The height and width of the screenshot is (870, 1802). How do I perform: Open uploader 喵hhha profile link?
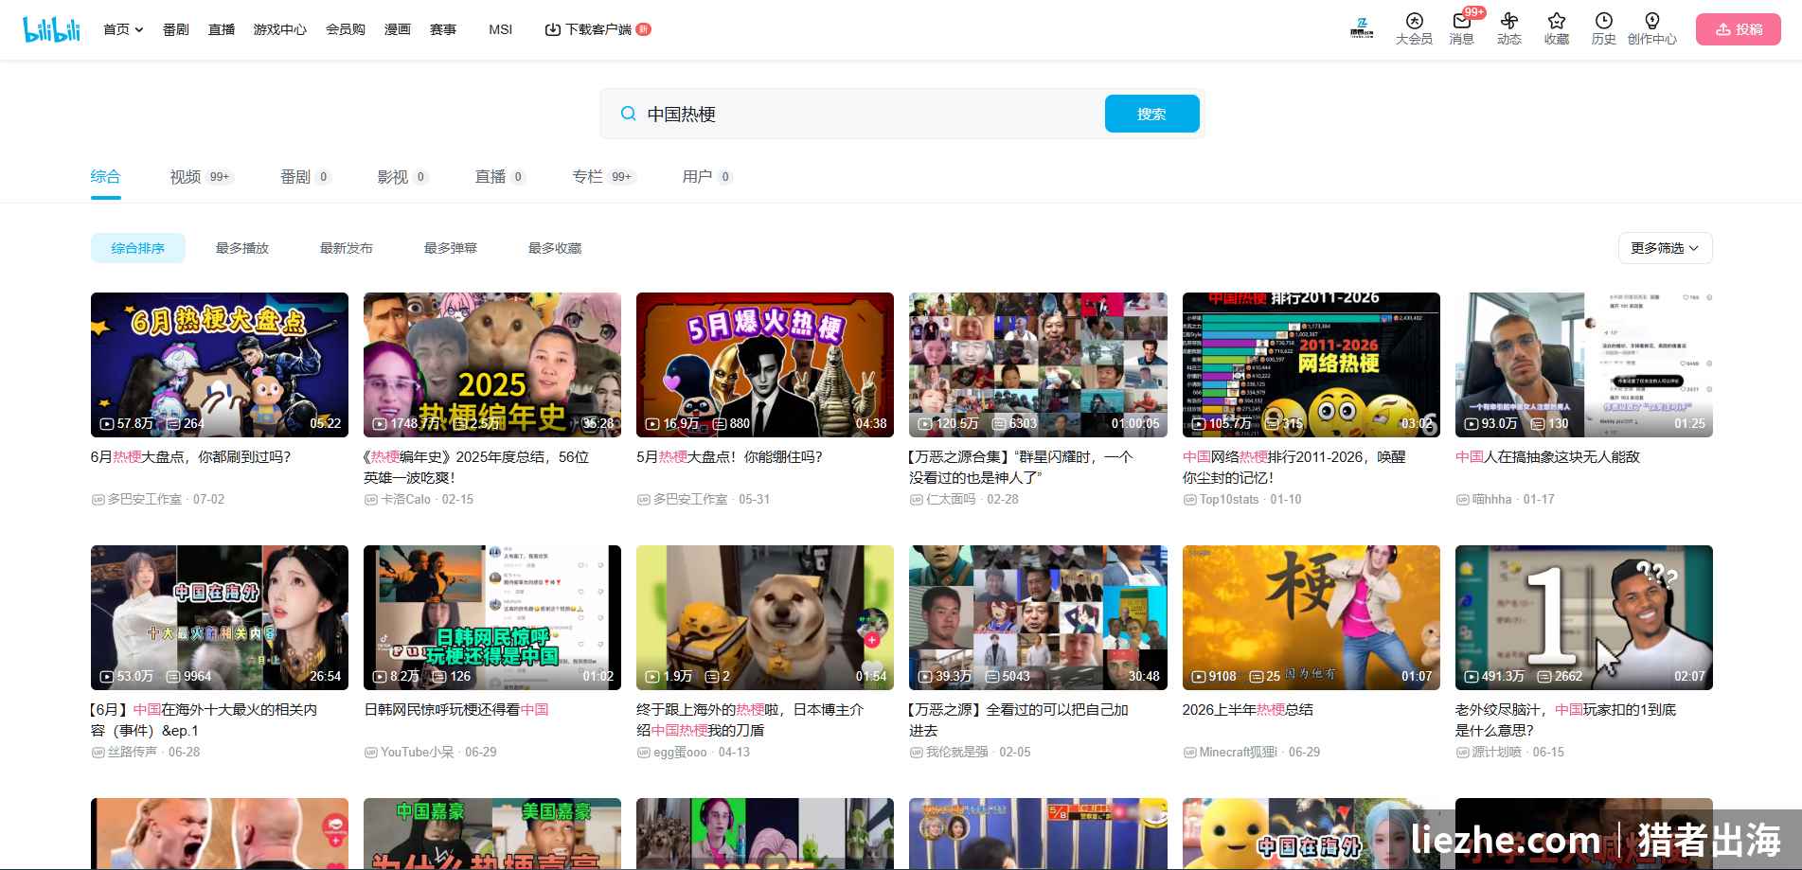pyautogui.click(x=1491, y=499)
